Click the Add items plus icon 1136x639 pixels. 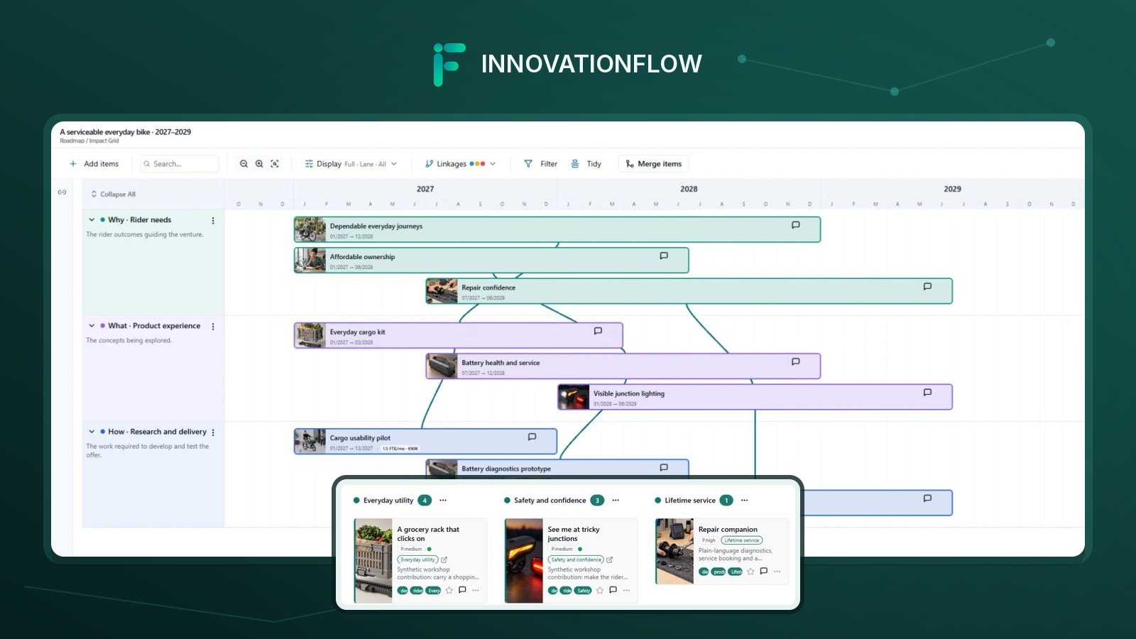[x=72, y=164]
